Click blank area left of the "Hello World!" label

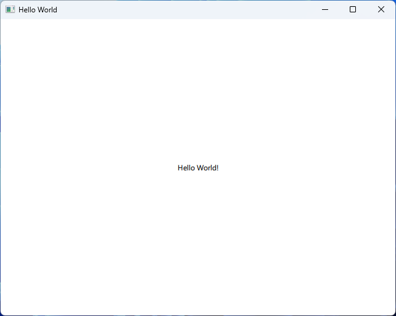point(93,168)
